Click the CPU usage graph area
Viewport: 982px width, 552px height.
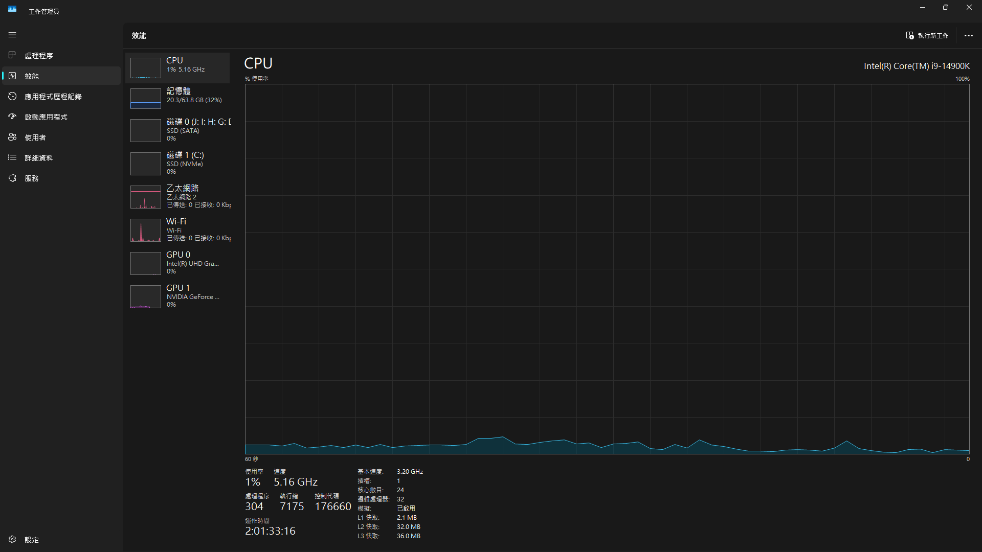click(x=607, y=269)
